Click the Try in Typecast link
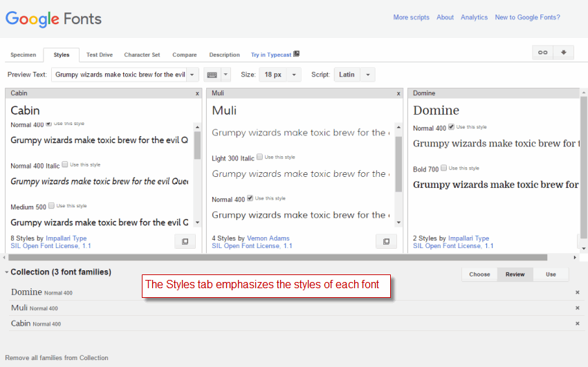 [x=271, y=55]
